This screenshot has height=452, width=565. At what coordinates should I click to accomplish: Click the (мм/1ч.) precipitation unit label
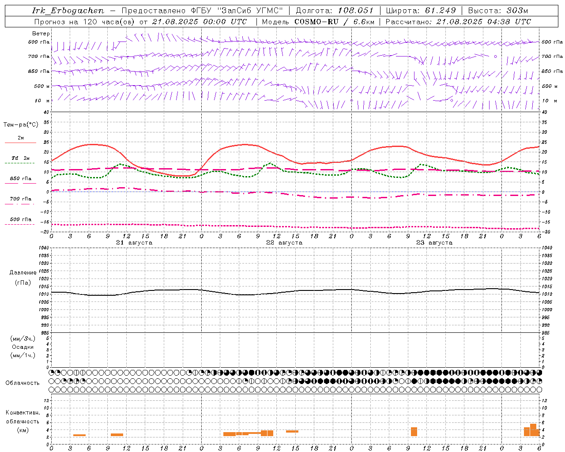pos(23,355)
